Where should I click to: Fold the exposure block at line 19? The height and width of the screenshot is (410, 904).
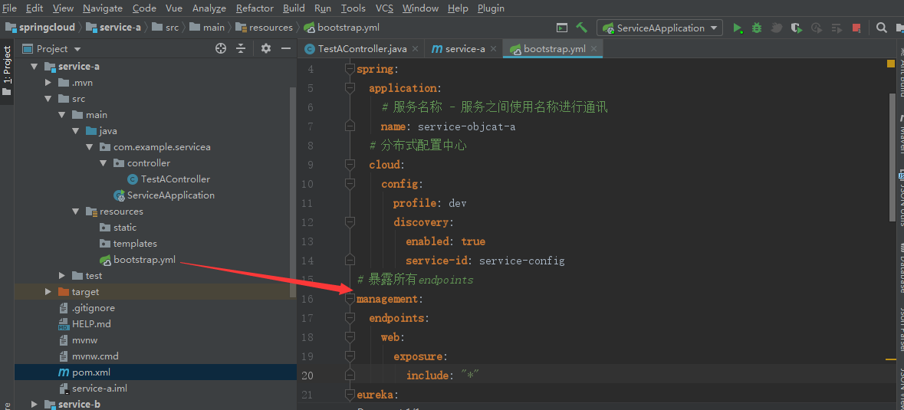[349, 356]
